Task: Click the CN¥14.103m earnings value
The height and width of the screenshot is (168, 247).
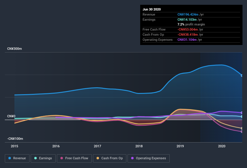Action: coord(187,19)
